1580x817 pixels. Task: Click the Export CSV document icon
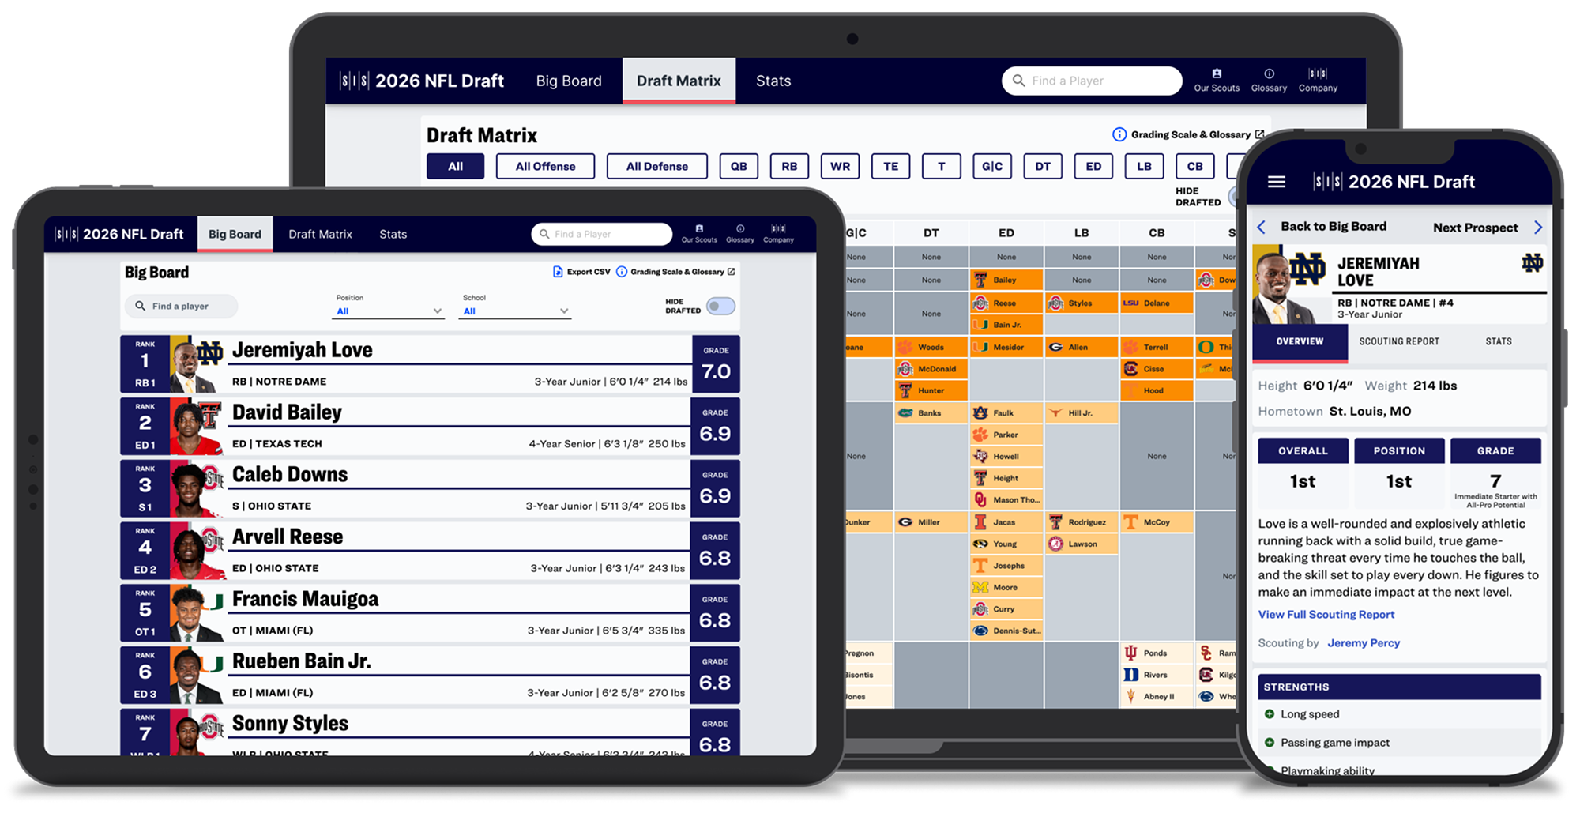point(559,271)
